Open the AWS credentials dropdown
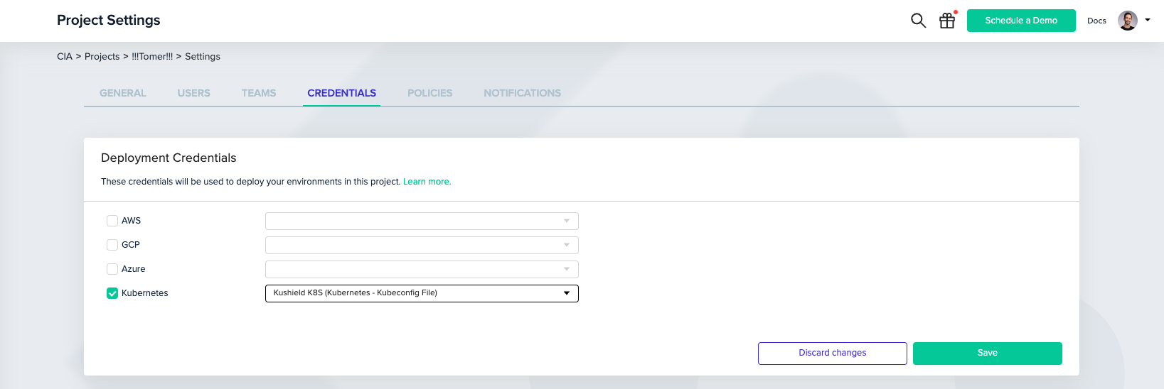The image size is (1164, 389). click(x=422, y=221)
